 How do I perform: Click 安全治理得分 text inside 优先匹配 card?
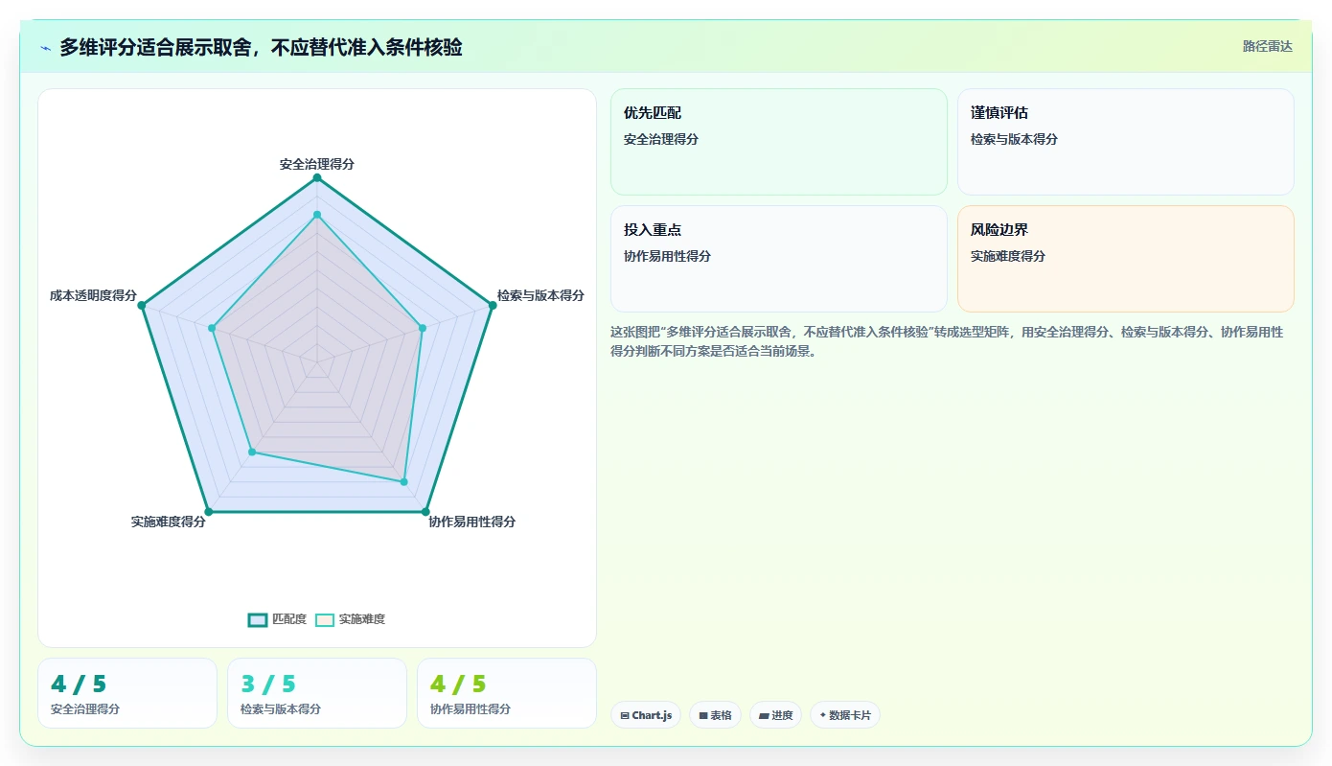point(661,139)
